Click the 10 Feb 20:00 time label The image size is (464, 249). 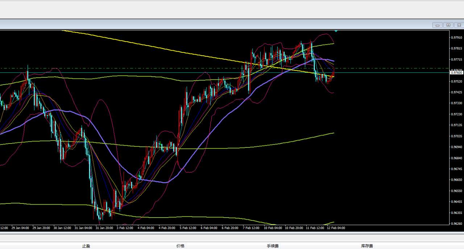coord(294,228)
